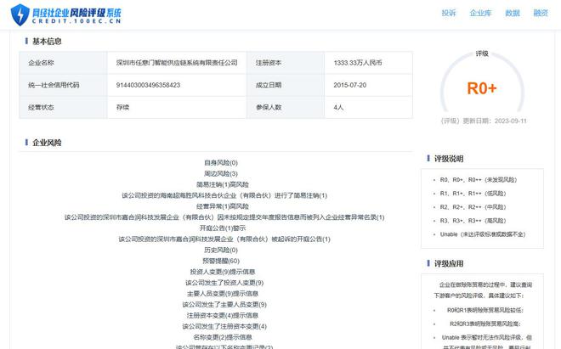The height and width of the screenshot is (349, 561).
Task: Select the 数据 navigation item
Action: (x=513, y=13)
